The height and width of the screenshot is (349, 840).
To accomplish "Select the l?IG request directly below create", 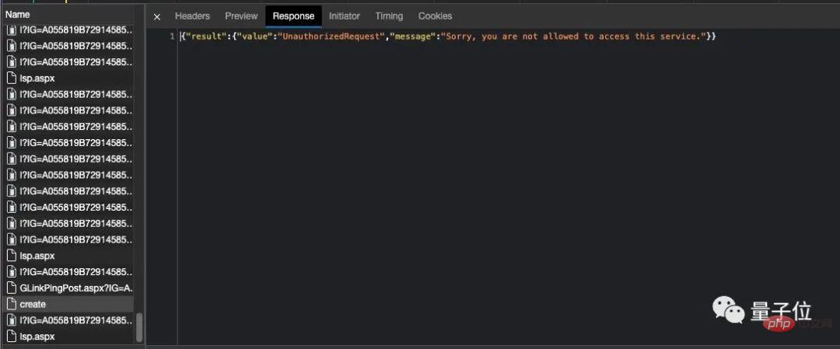I will coord(76,320).
